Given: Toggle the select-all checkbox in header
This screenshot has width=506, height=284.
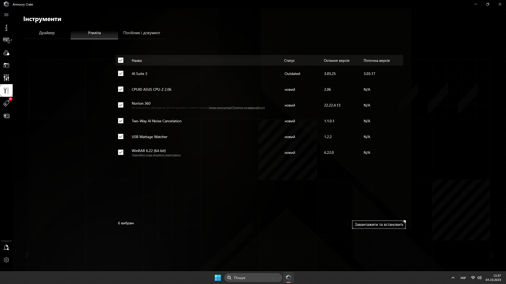Looking at the screenshot, I should coord(121,60).
